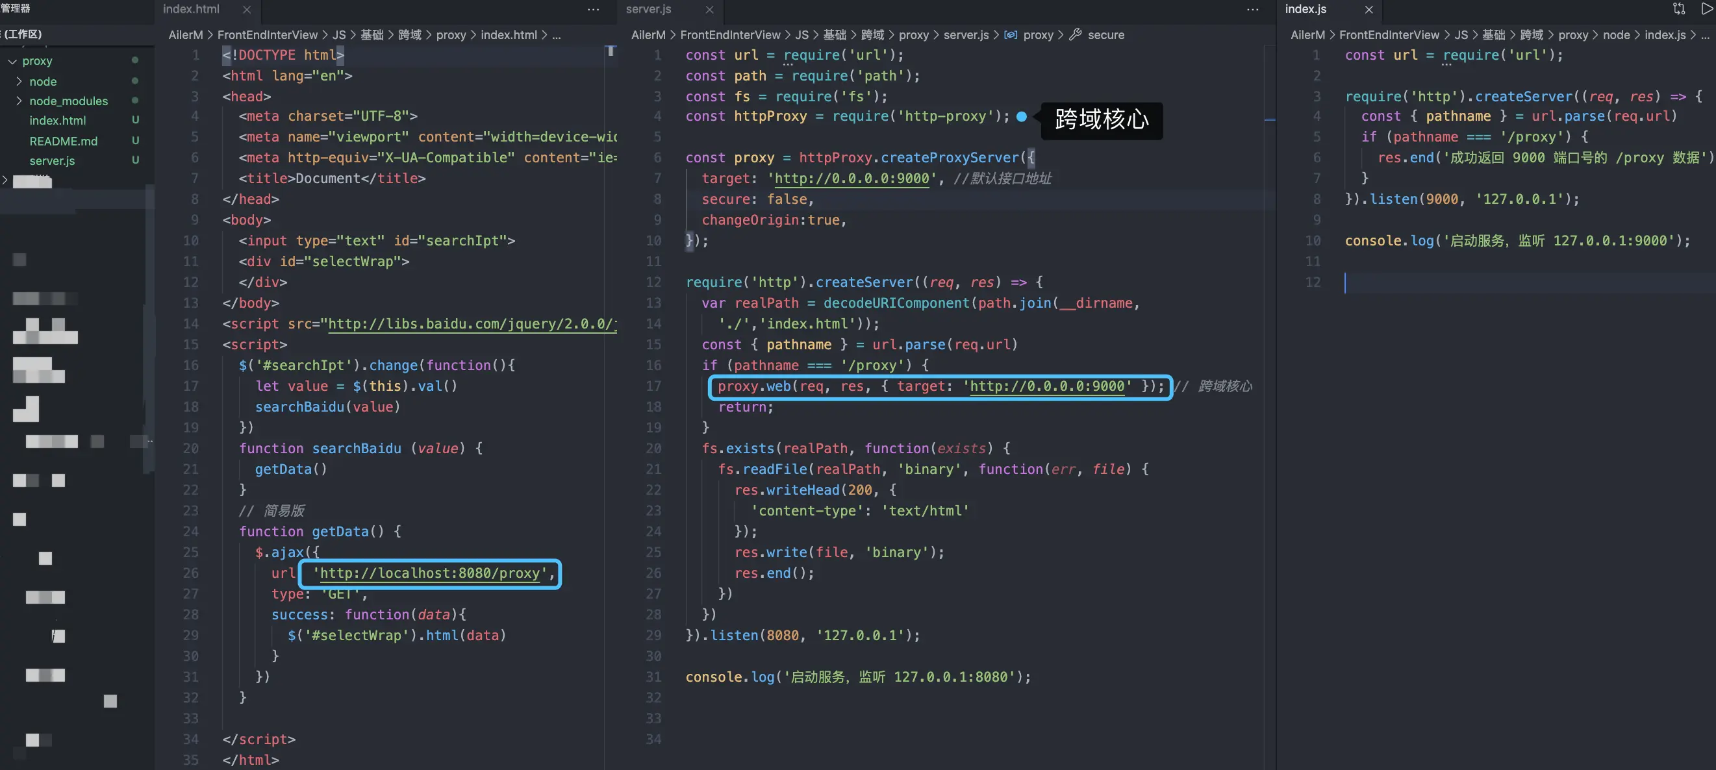Click the open changes compare icon

point(1679,8)
